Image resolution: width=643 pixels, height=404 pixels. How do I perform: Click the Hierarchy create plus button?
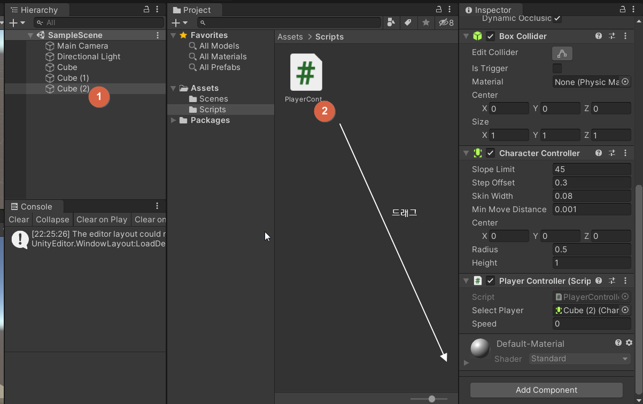click(17, 22)
